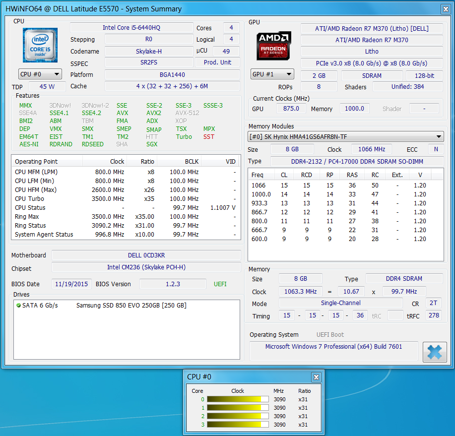The width and height of the screenshot is (455, 436).
Task: Click the green status icon of SATA drive
Action: pyautogui.click(x=18, y=305)
